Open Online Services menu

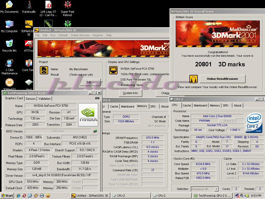pyautogui.click(x=80, y=35)
